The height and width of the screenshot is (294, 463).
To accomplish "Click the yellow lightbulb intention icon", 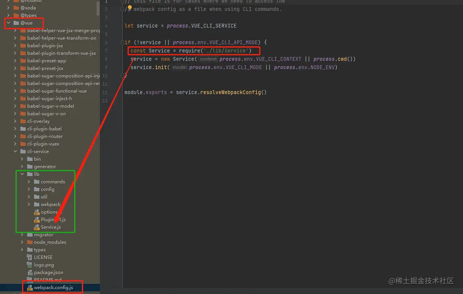I will (x=130, y=7).
